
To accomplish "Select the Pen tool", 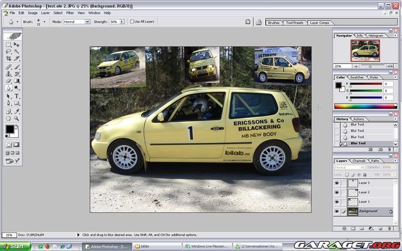I will click(8, 103).
